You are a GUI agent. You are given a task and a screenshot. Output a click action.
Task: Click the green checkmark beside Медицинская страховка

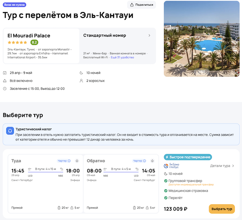(165, 190)
